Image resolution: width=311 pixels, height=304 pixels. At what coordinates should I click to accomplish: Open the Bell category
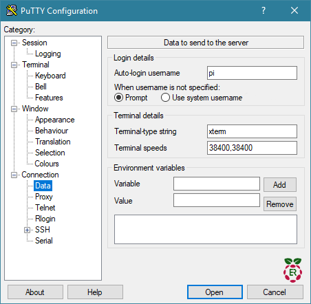pos(41,87)
